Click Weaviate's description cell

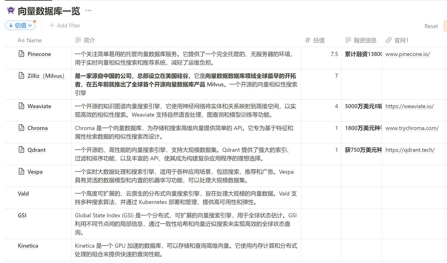coord(186,110)
